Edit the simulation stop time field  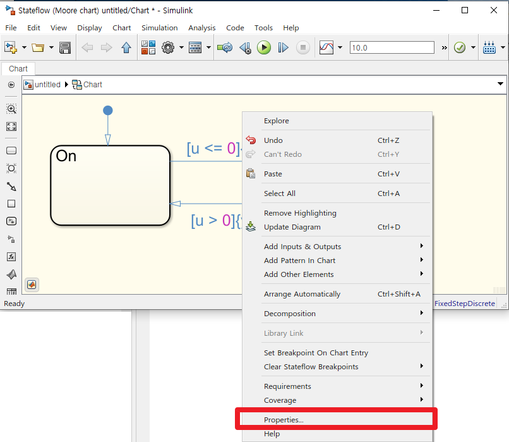pos(392,48)
